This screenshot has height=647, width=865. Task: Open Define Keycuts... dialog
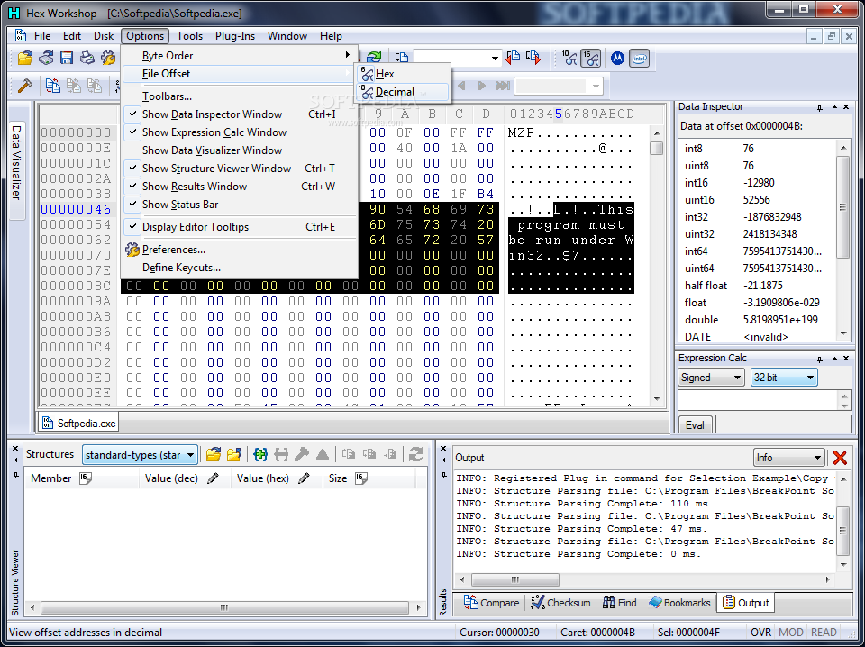tap(181, 268)
